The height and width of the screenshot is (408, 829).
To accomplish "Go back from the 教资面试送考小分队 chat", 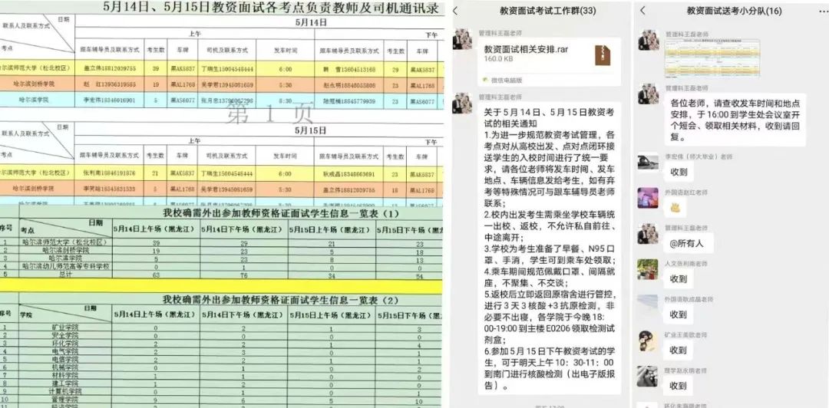I will pyautogui.click(x=642, y=11).
